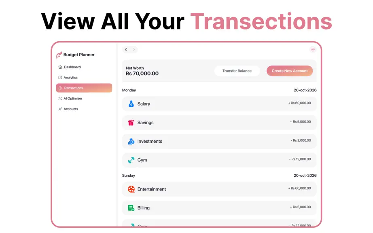
Task: Click the Gym dumbbell icon
Action: pyautogui.click(x=131, y=160)
